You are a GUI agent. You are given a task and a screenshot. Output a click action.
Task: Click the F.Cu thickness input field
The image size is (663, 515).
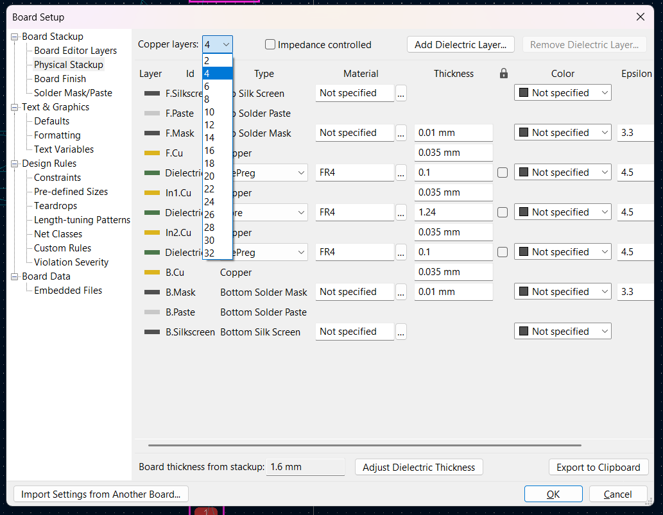click(x=453, y=153)
